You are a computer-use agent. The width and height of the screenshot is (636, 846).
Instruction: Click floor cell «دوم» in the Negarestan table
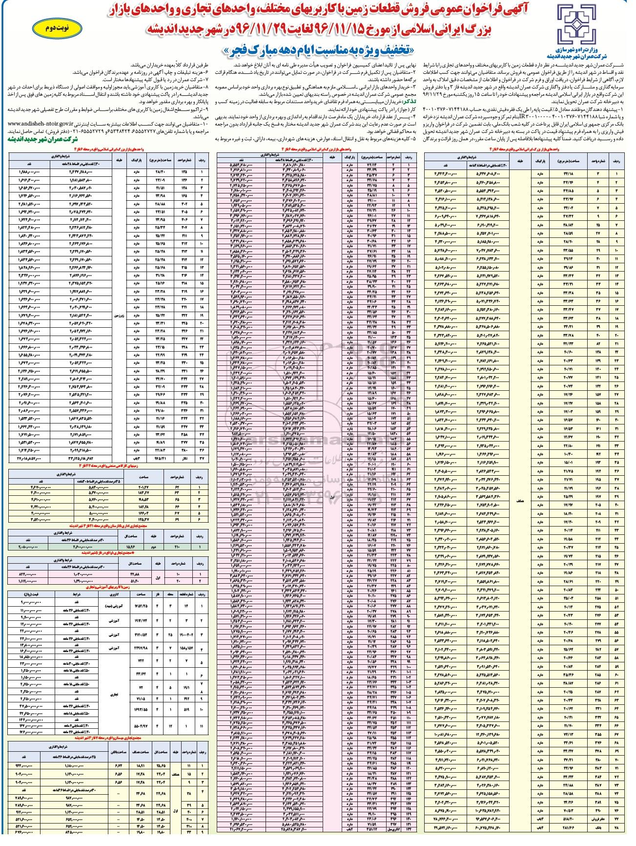(x=153, y=547)
